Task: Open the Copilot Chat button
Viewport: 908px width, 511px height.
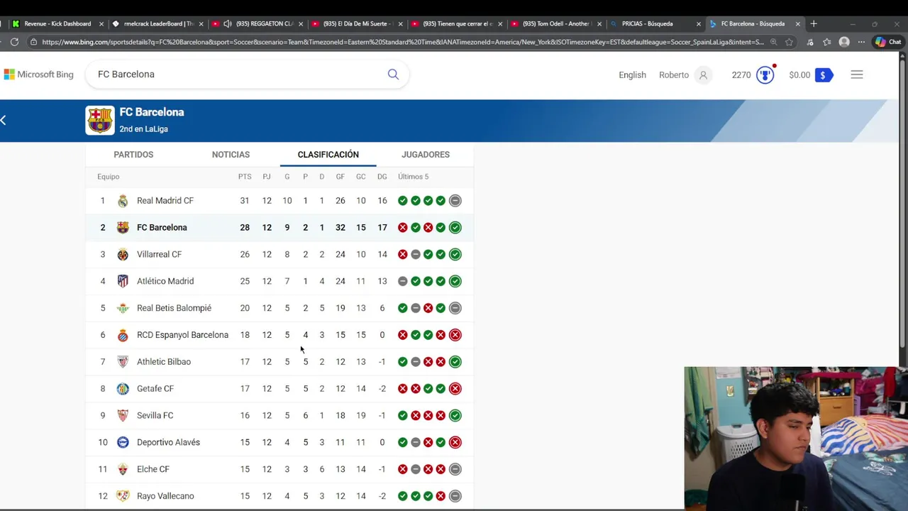Action: pyautogui.click(x=888, y=42)
